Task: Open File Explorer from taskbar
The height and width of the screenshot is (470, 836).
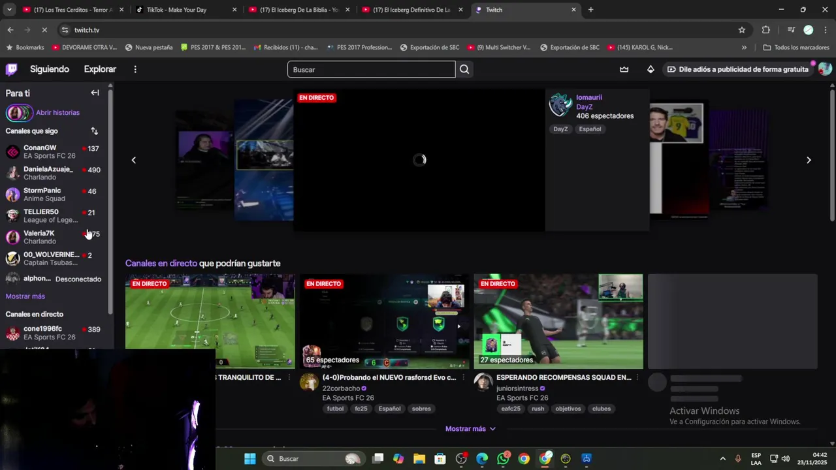Action: click(419, 459)
